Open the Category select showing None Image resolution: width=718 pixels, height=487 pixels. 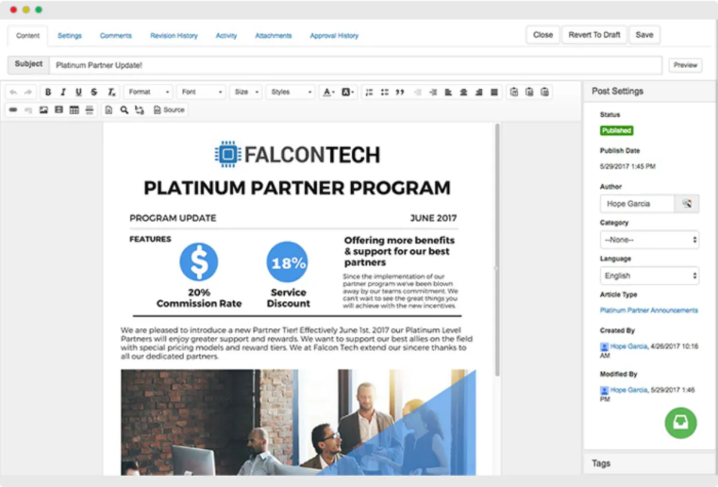pos(649,240)
